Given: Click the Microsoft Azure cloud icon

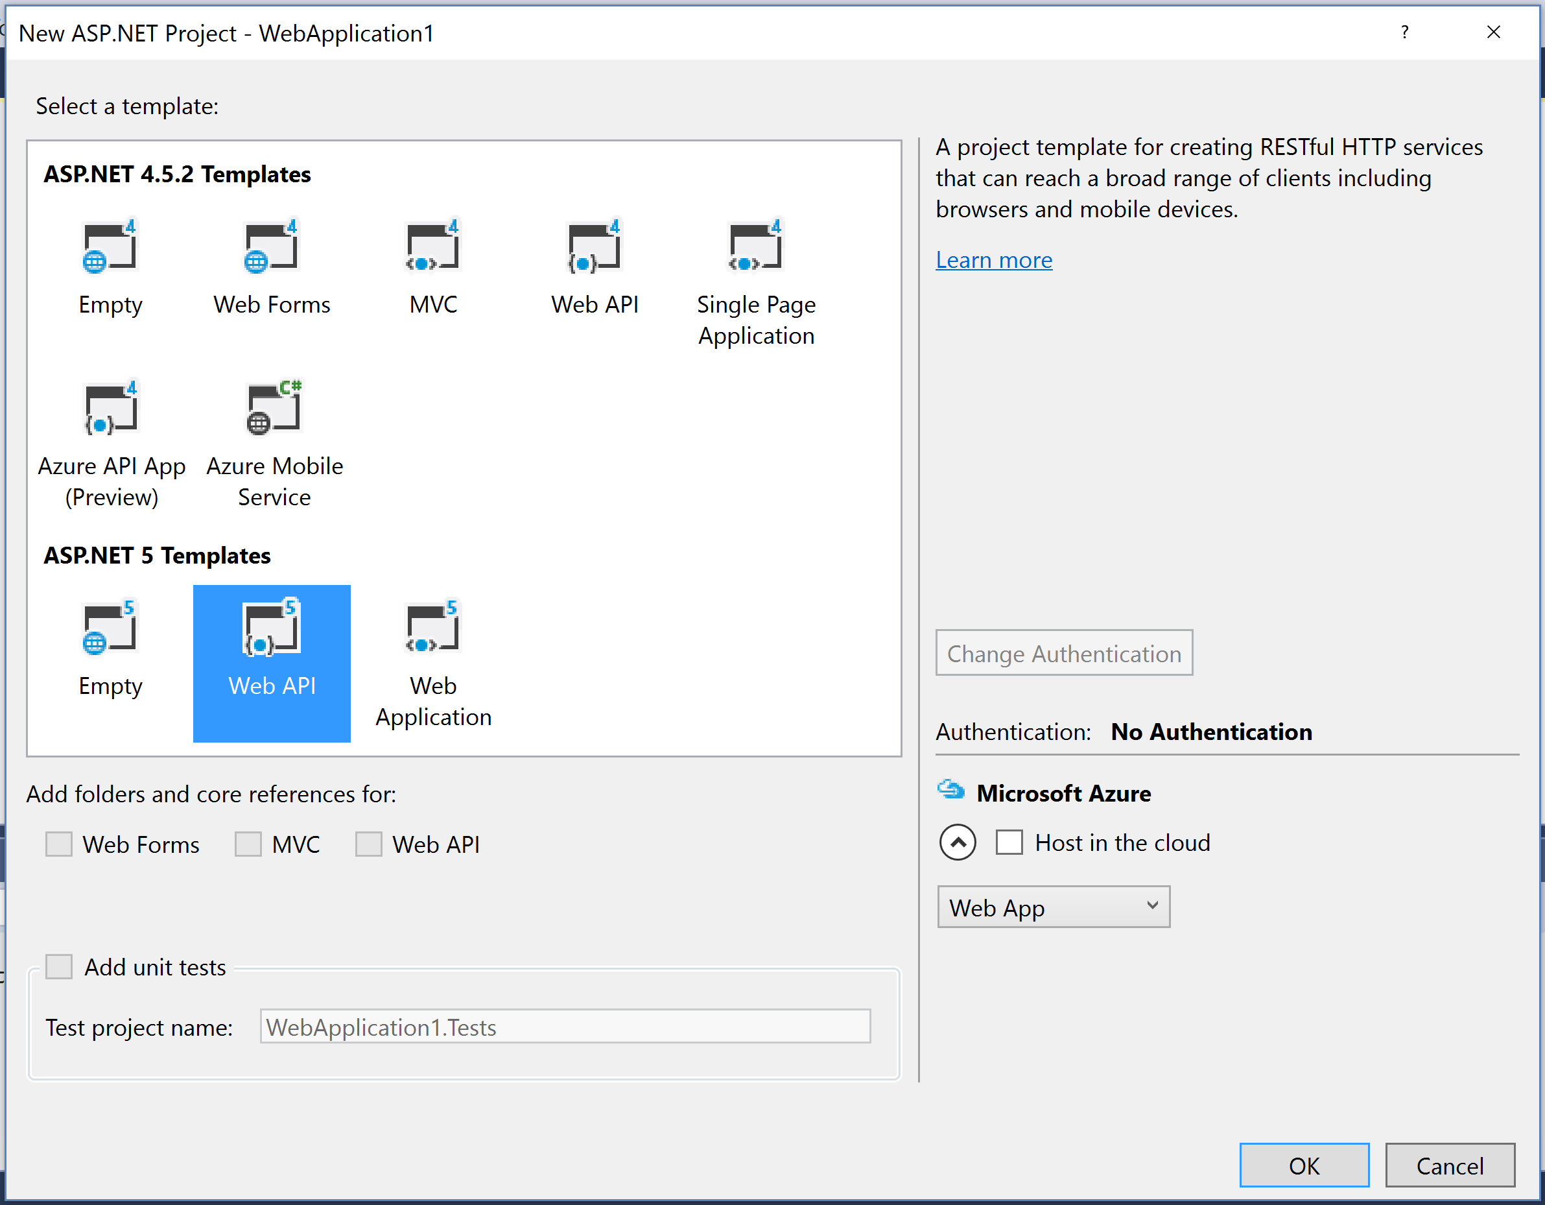Looking at the screenshot, I should point(950,790).
